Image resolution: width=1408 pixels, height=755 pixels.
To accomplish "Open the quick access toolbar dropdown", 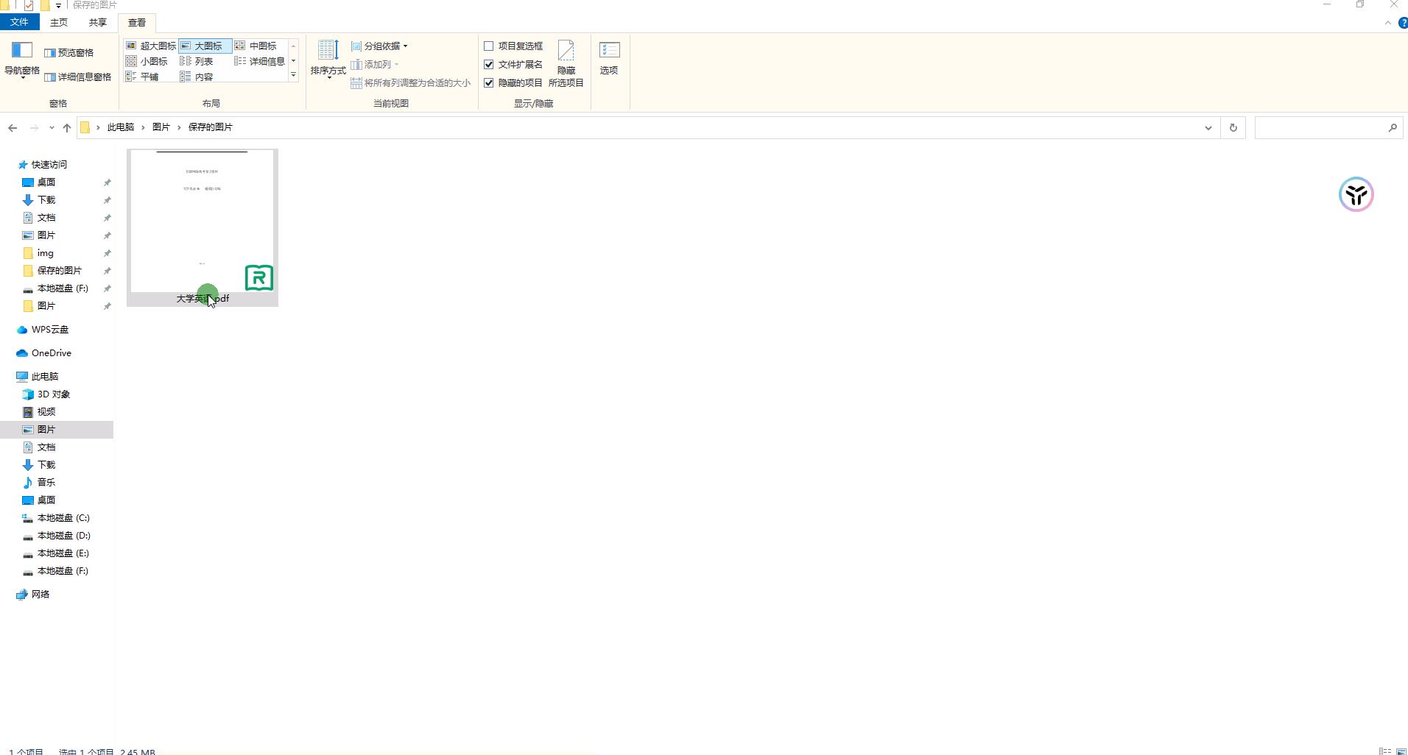I will pyautogui.click(x=58, y=5).
